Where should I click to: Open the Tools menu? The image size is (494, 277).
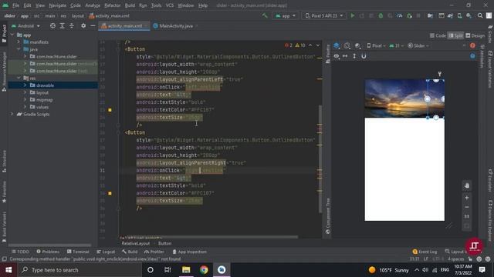[156, 5]
